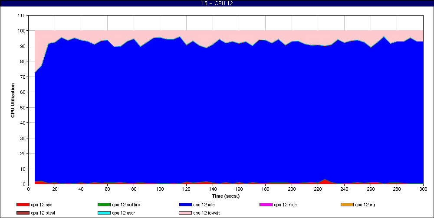Click the brown cpu 12 steal legend swatch
This screenshot has width=434, height=218.
click(x=23, y=213)
